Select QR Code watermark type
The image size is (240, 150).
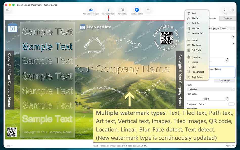click(x=197, y=50)
